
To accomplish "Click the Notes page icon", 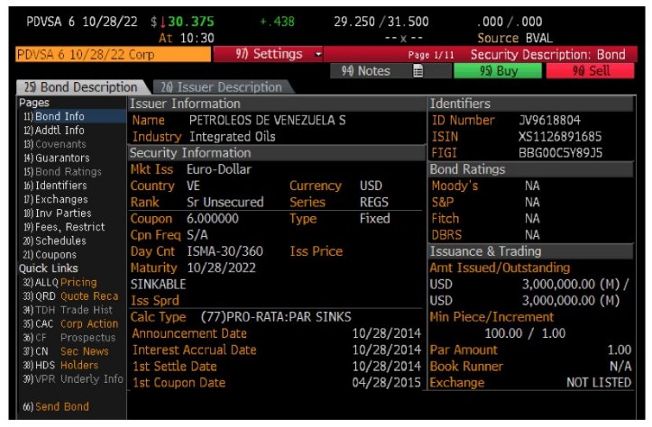I will (x=418, y=71).
